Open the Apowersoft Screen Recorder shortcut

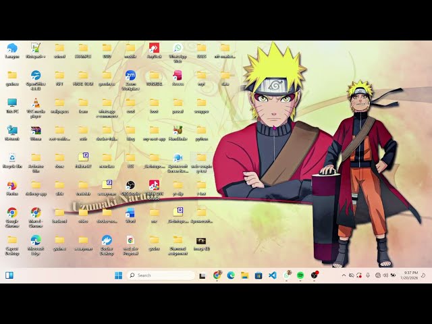[x=178, y=163]
